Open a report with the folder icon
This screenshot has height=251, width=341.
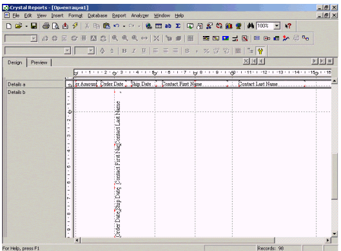click(x=19, y=26)
